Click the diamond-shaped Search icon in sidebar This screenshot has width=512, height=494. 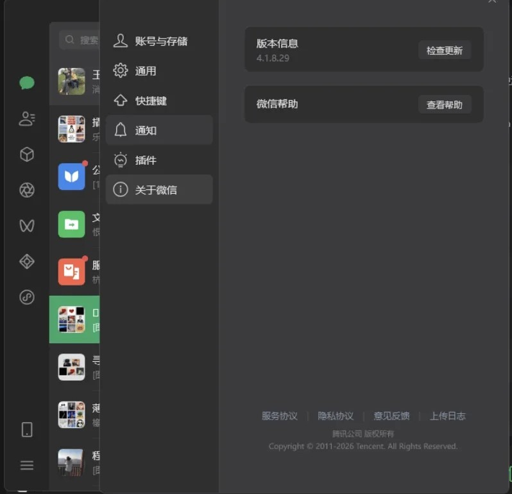pyautogui.click(x=27, y=261)
